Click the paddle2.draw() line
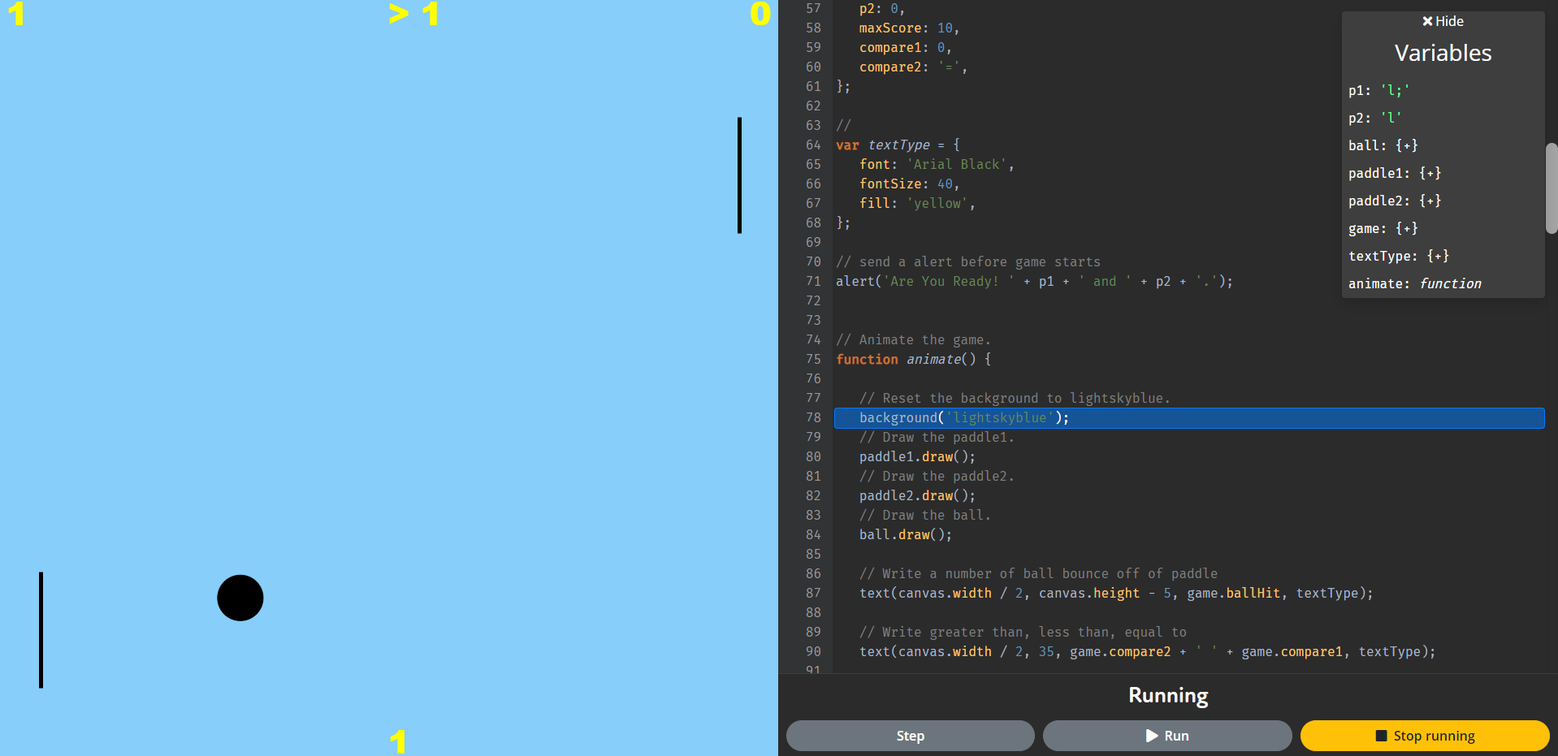Image resolution: width=1558 pixels, height=756 pixels. (x=917, y=495)
